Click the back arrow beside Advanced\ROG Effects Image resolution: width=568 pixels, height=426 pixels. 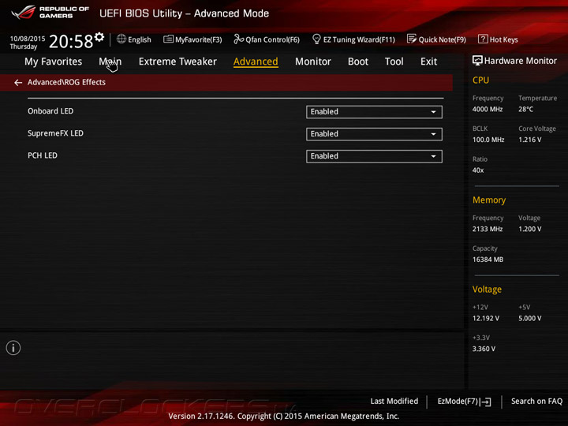pyautogui.click(x=18, y=83)
